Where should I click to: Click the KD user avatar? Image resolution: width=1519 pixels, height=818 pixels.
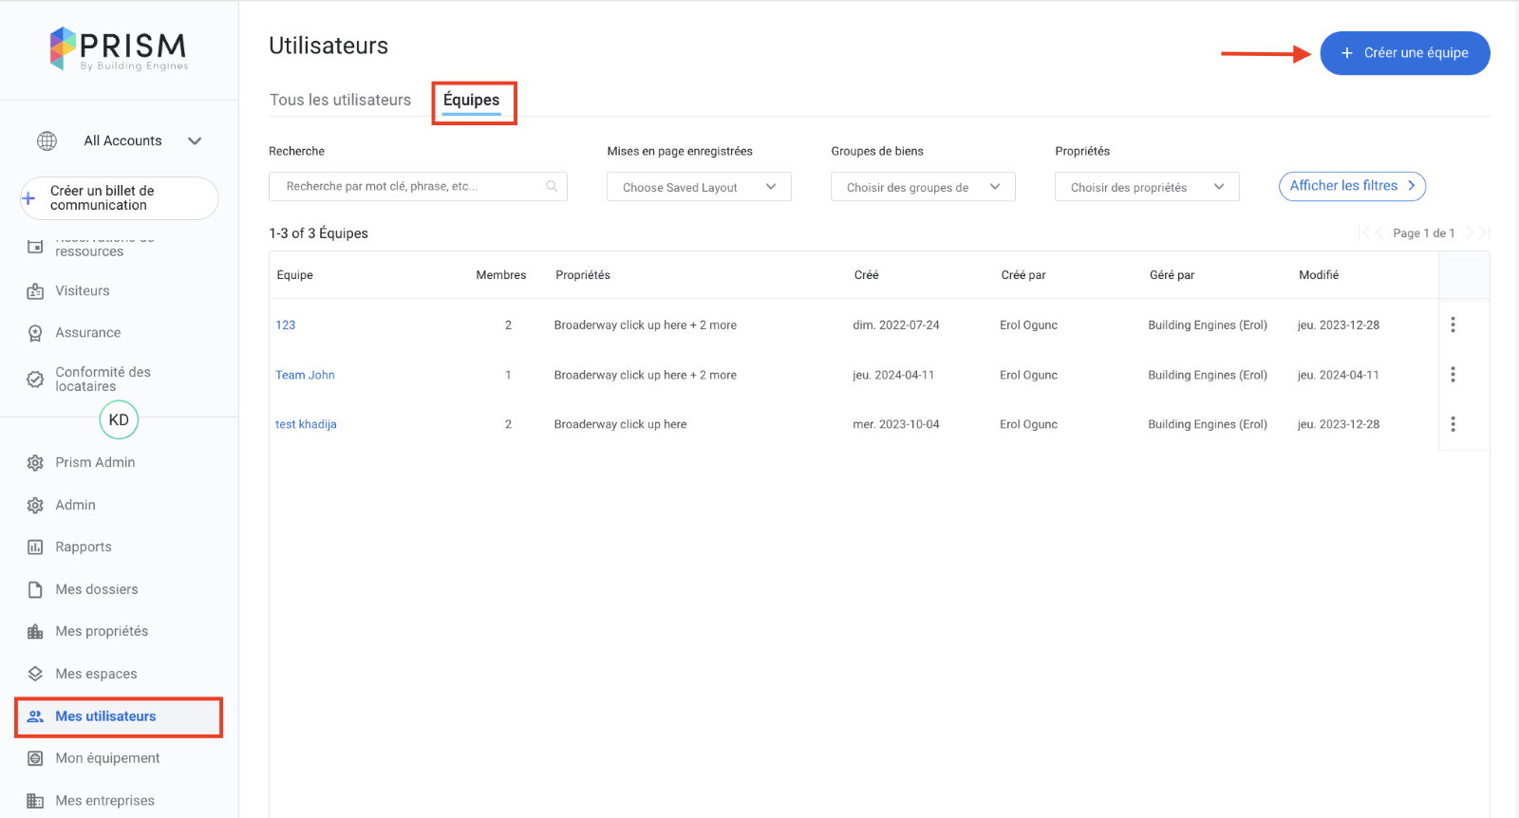pyautogui.click(x=119, y=419)
